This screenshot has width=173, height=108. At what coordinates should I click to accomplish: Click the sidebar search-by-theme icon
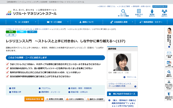tap(169, 82)
